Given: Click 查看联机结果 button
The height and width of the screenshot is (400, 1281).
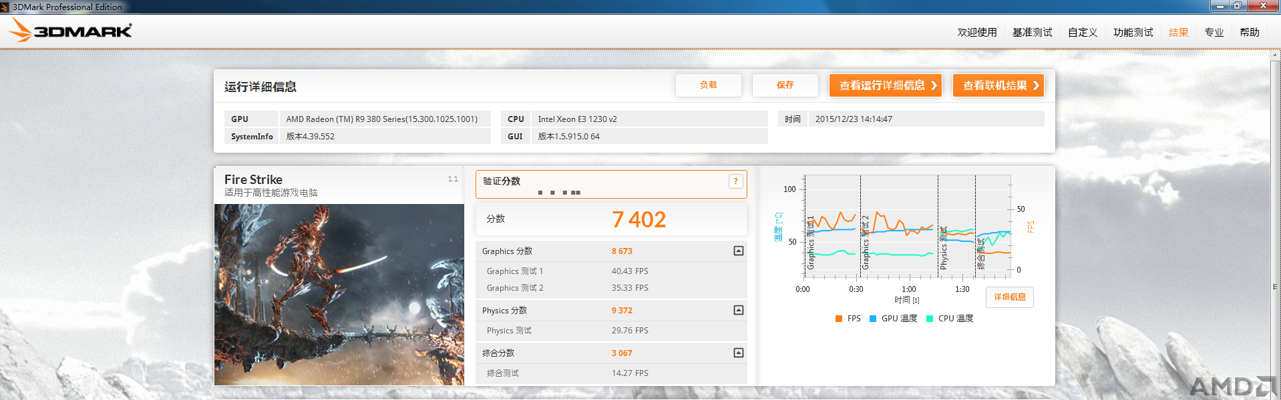Looking at the screenshot, I should point(998,85).
